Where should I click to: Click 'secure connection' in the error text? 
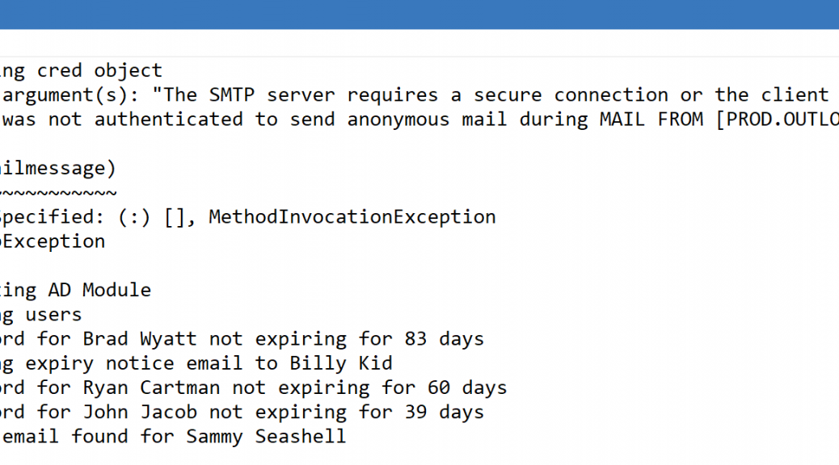coord(571,95)
